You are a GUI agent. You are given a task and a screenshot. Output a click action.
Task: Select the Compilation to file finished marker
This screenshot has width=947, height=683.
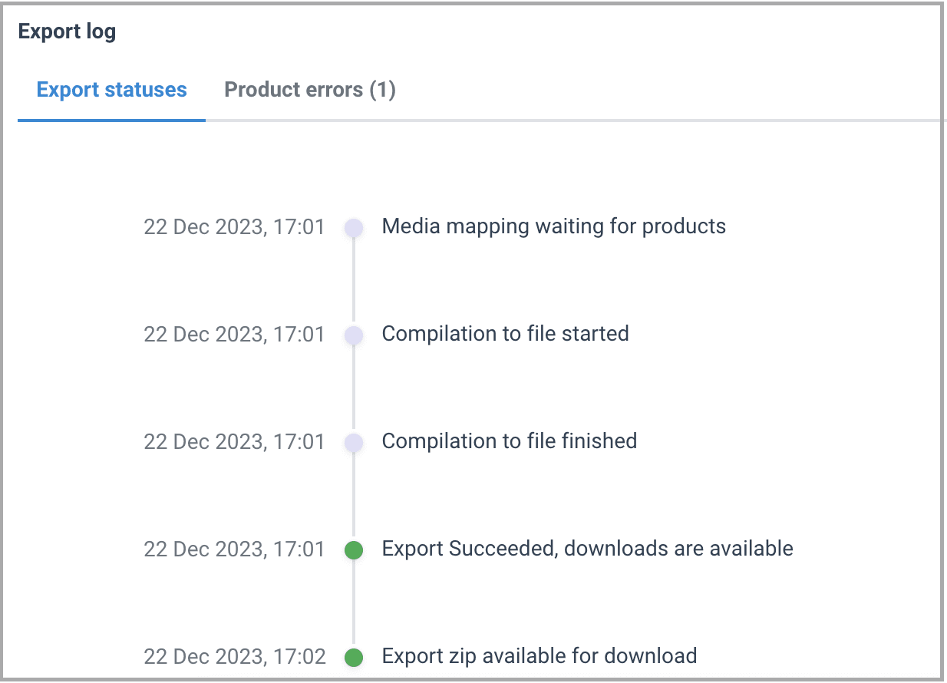tap(354, 442)
